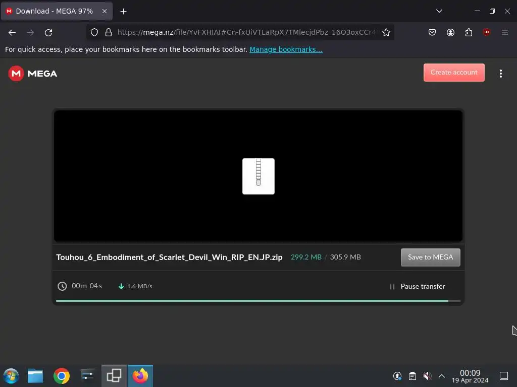Launch Chrome from the taskbar
This screenshot has height=387, width=517.
[61, 376]
